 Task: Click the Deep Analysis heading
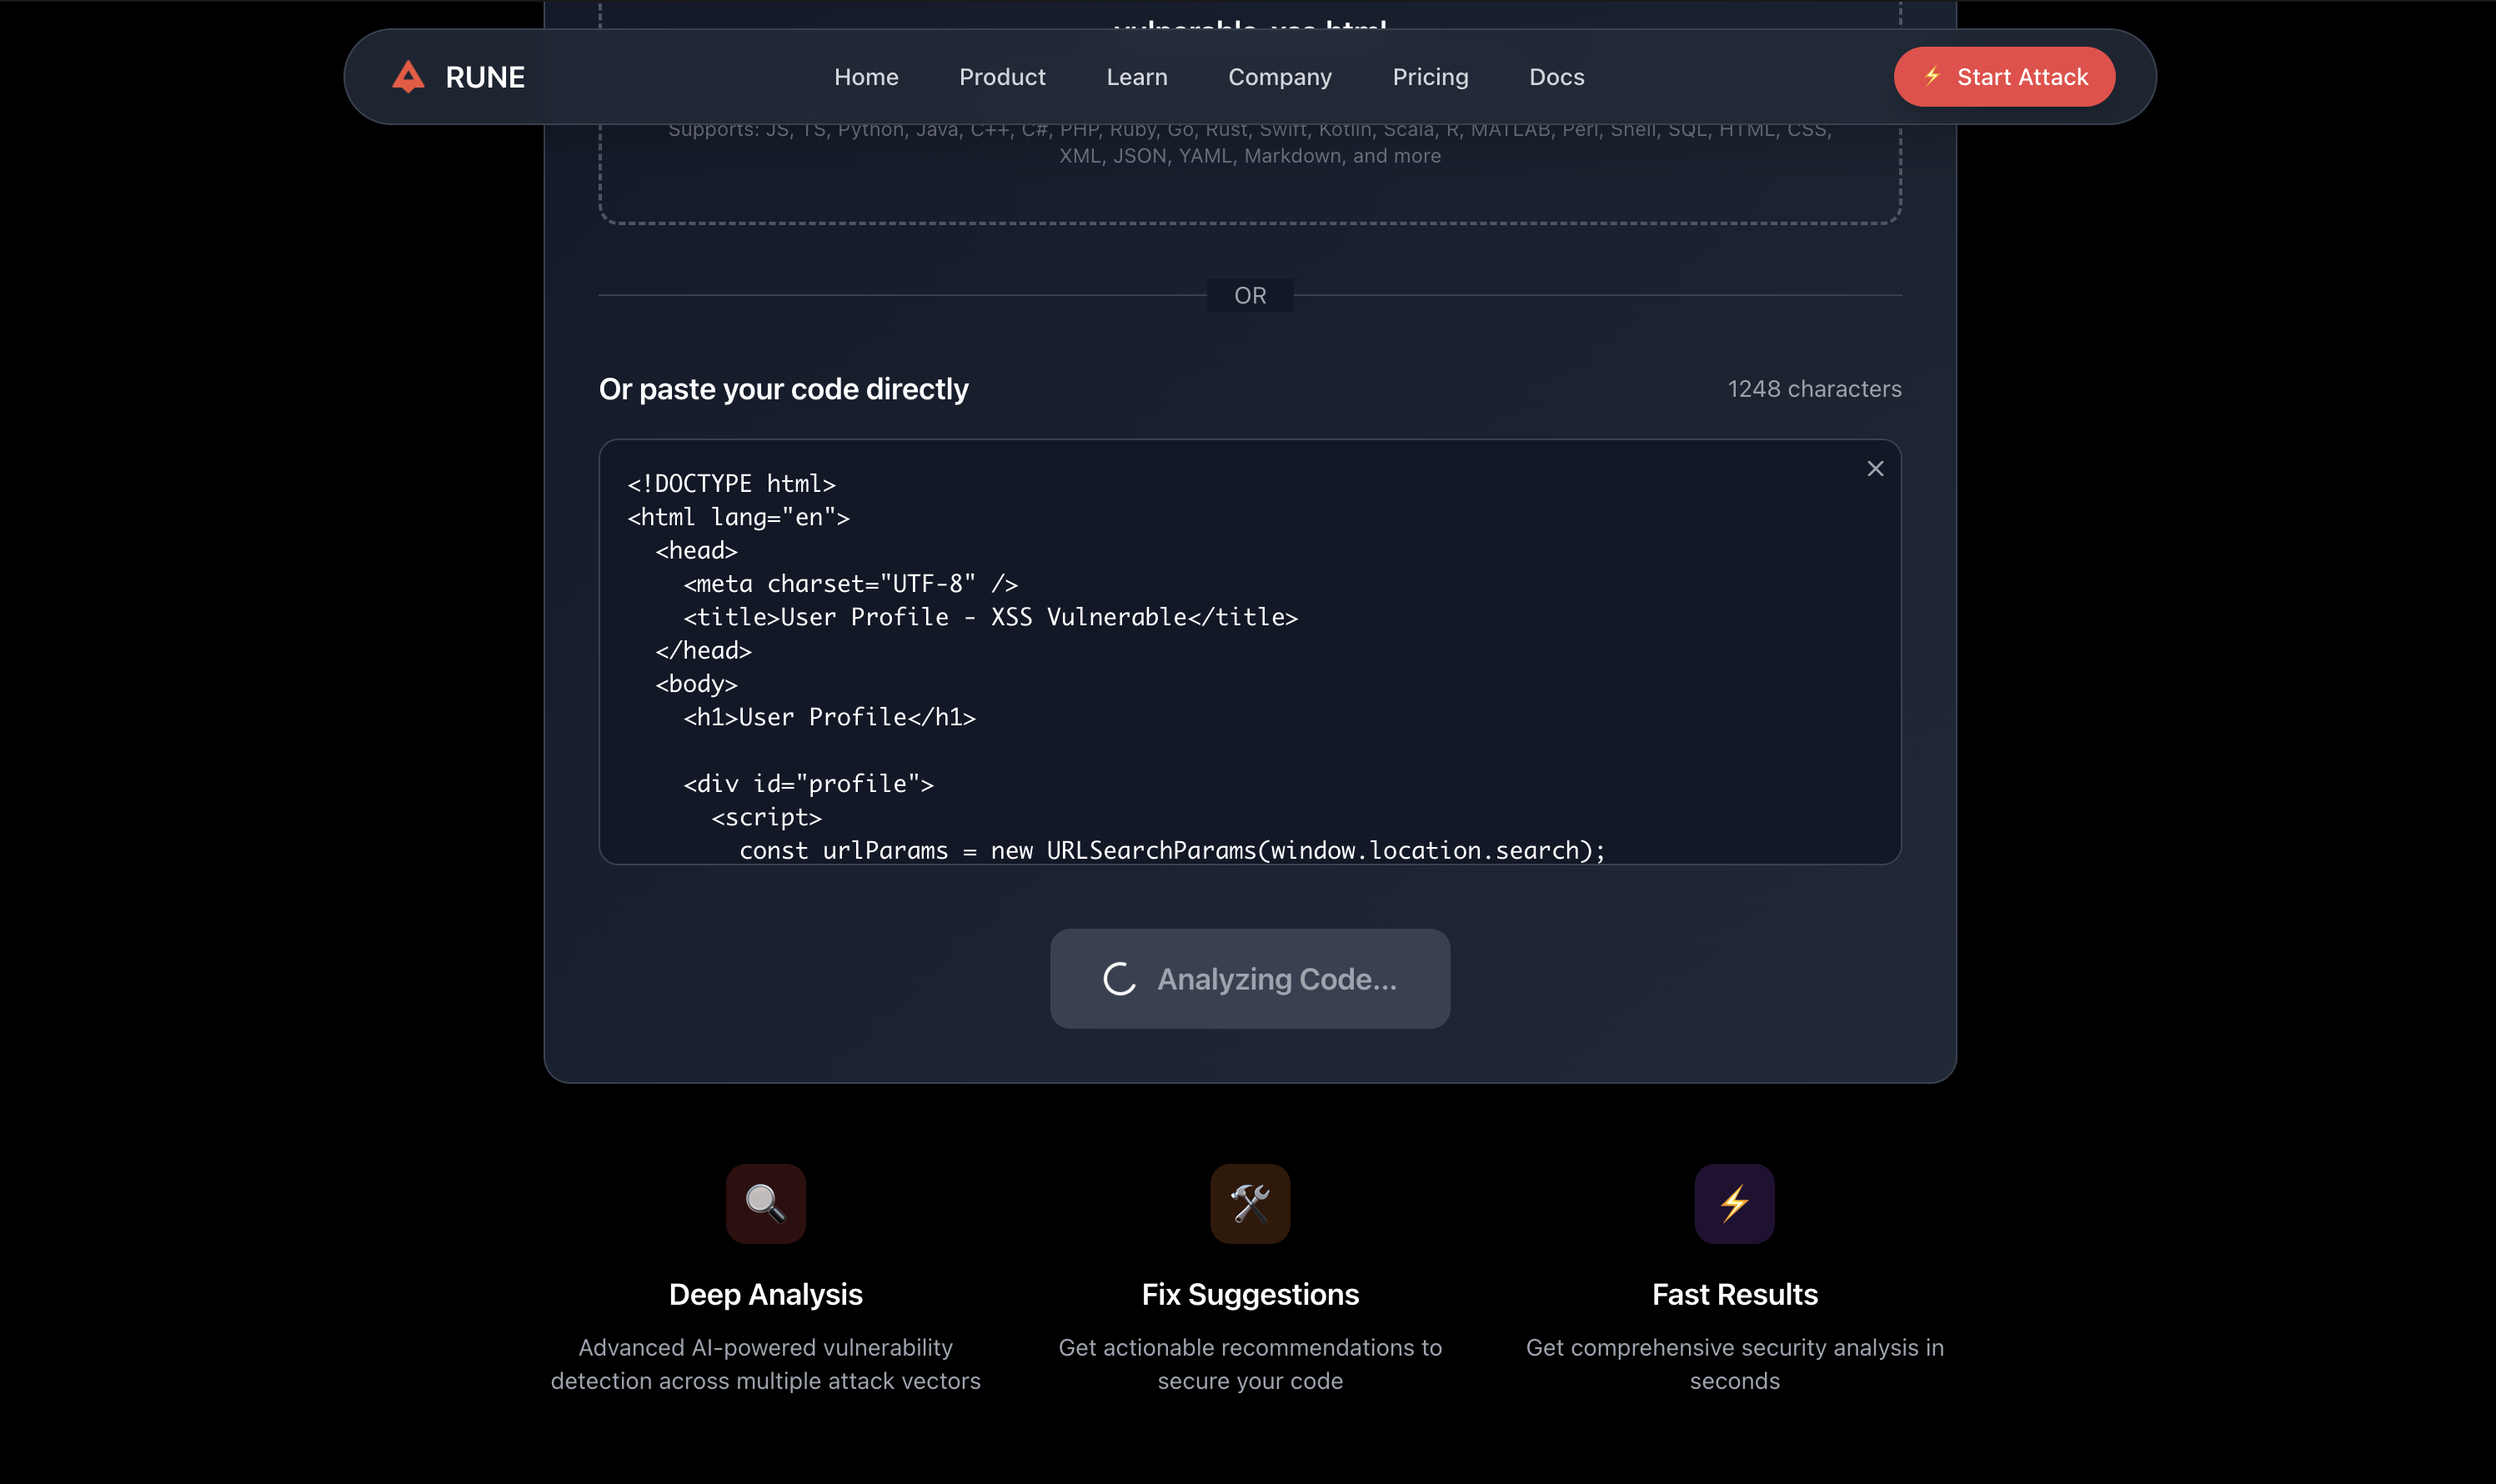click(765, 1294)
